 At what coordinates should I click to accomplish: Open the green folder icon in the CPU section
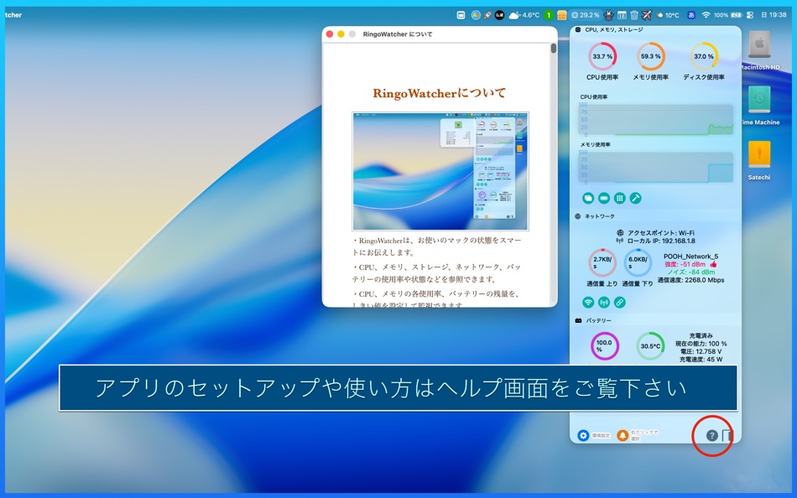[x=589, y=199]
